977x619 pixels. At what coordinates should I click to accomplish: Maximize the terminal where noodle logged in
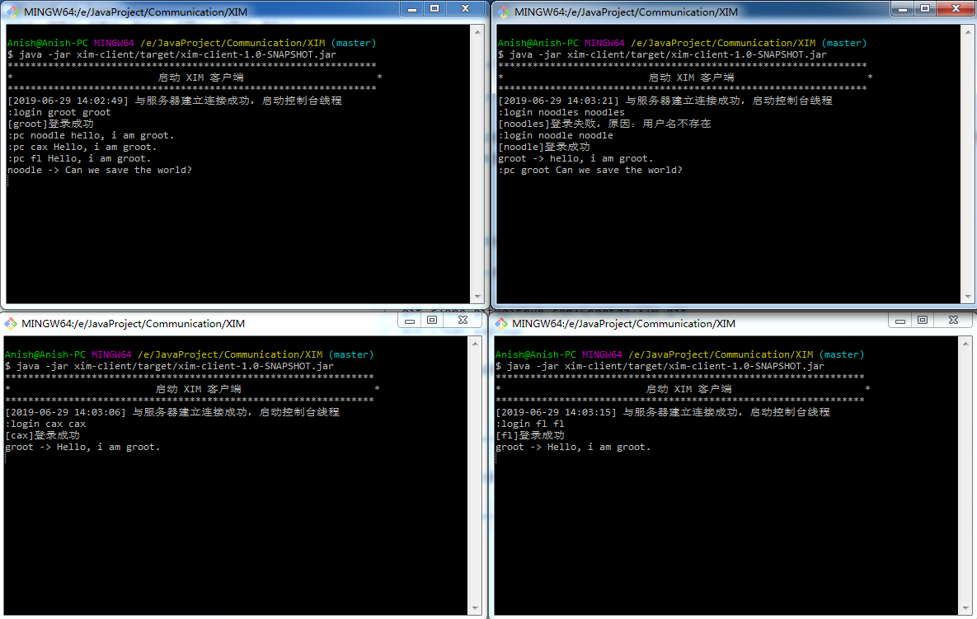click(925, 9)
